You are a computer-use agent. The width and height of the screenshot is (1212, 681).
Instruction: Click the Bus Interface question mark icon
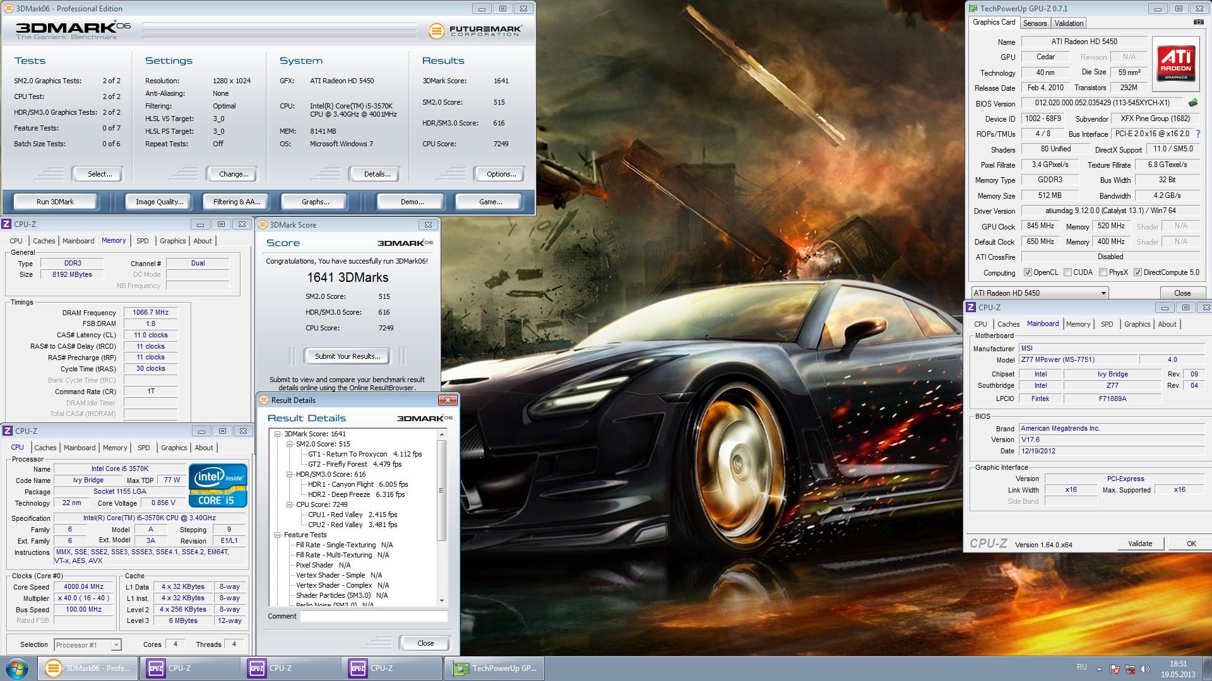[1198, 134]
